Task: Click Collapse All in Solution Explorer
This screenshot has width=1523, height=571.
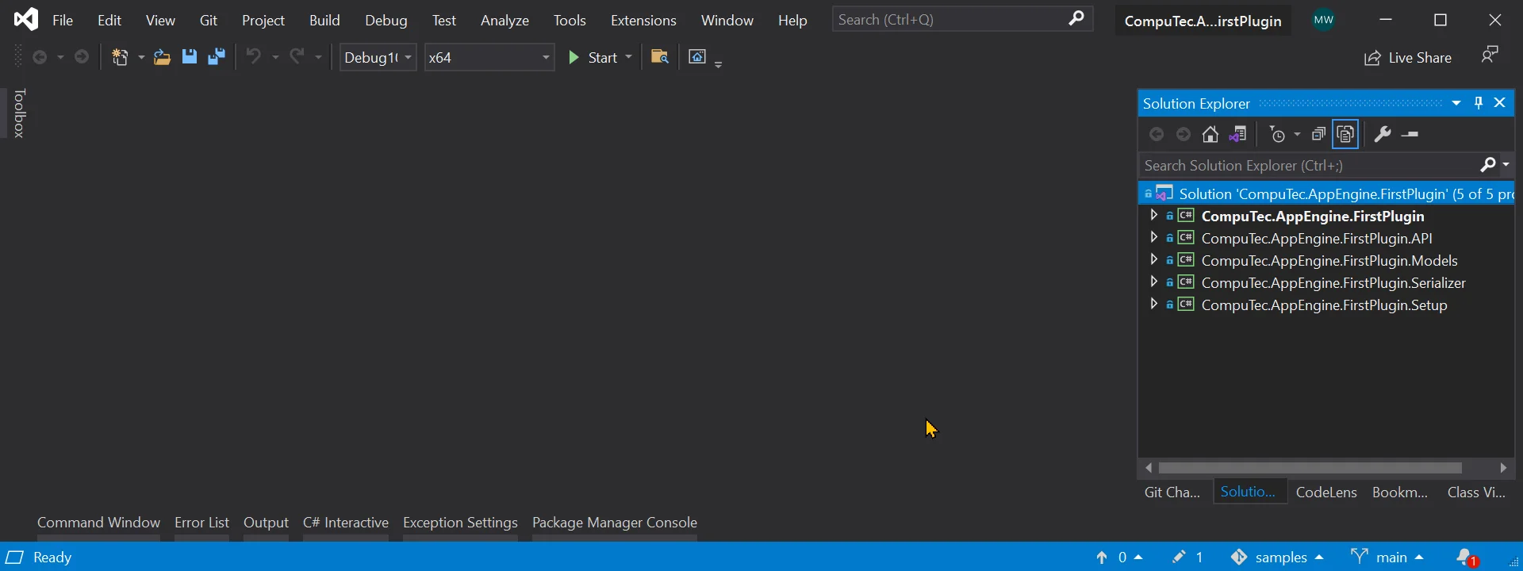Action: tap(1318, 135)
